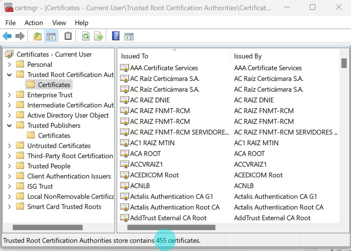Click status bar text showing 455 certificates

[x=102, y=240]
